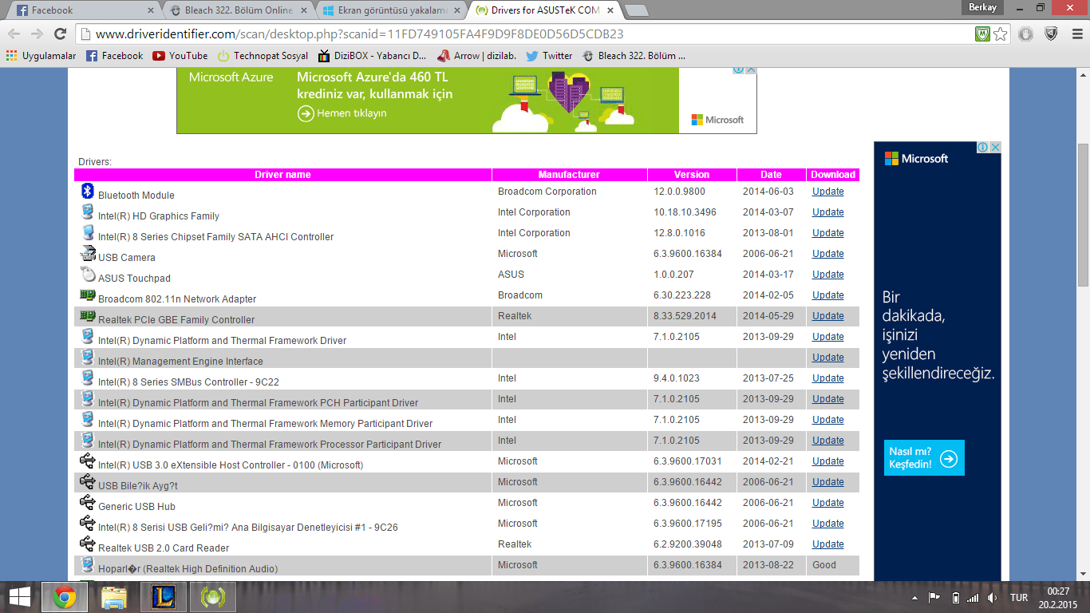
Task: Click the device icon beside Intel(R) HD Graphics Family
Action: pos(88,212)
